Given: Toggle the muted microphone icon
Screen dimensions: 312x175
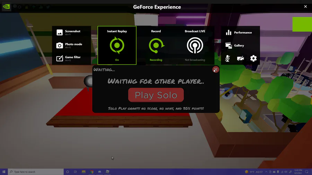Looking at the screenshot, I should [x=228, y=58].
